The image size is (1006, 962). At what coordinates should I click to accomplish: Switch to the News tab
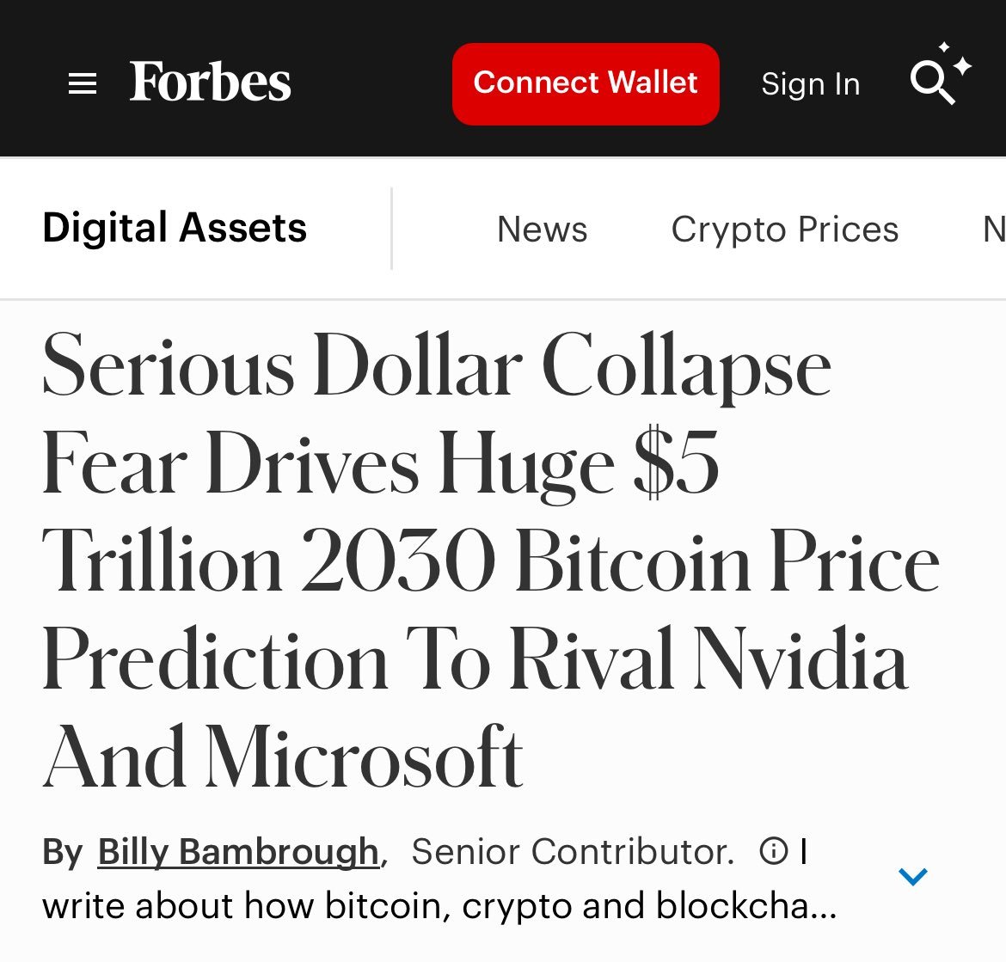[542, 230]
